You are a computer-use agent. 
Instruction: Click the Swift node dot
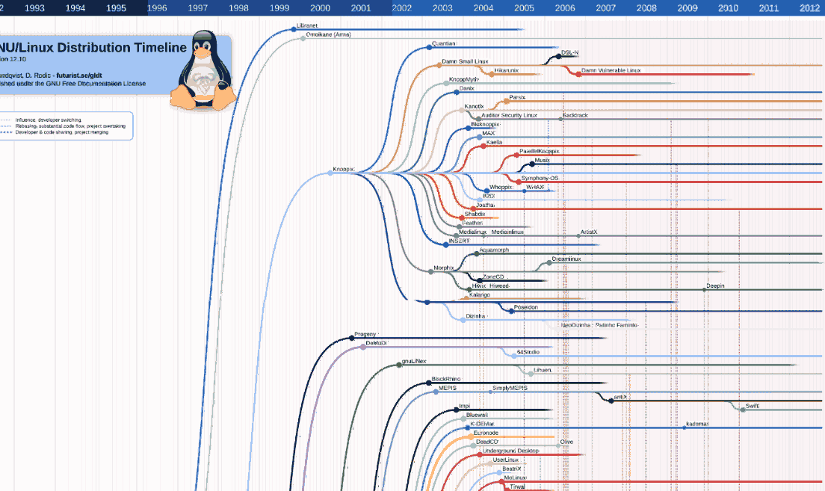point(743,410)
